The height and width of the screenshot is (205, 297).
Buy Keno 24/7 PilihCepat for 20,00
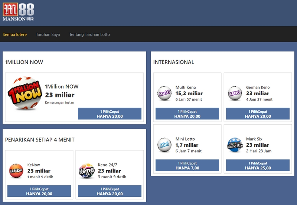(x=110, y=191)
